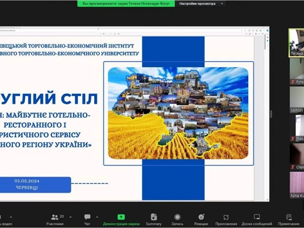304x228 pixels.
Task: Click the Ukraine map collage image
Action: [178, 113]
